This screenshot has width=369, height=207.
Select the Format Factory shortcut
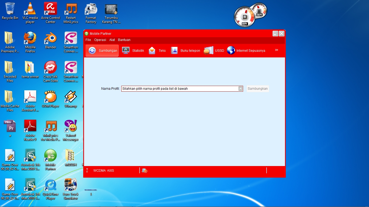91,13
